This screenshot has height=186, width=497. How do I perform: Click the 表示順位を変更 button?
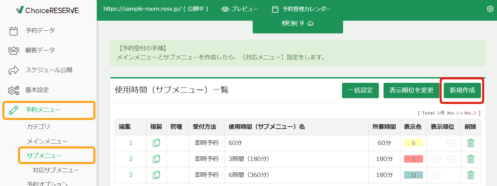(411, 90)
